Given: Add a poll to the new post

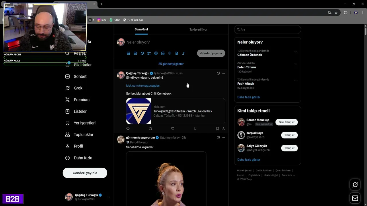Looking at the screenshot, I should tap(149, 53).
